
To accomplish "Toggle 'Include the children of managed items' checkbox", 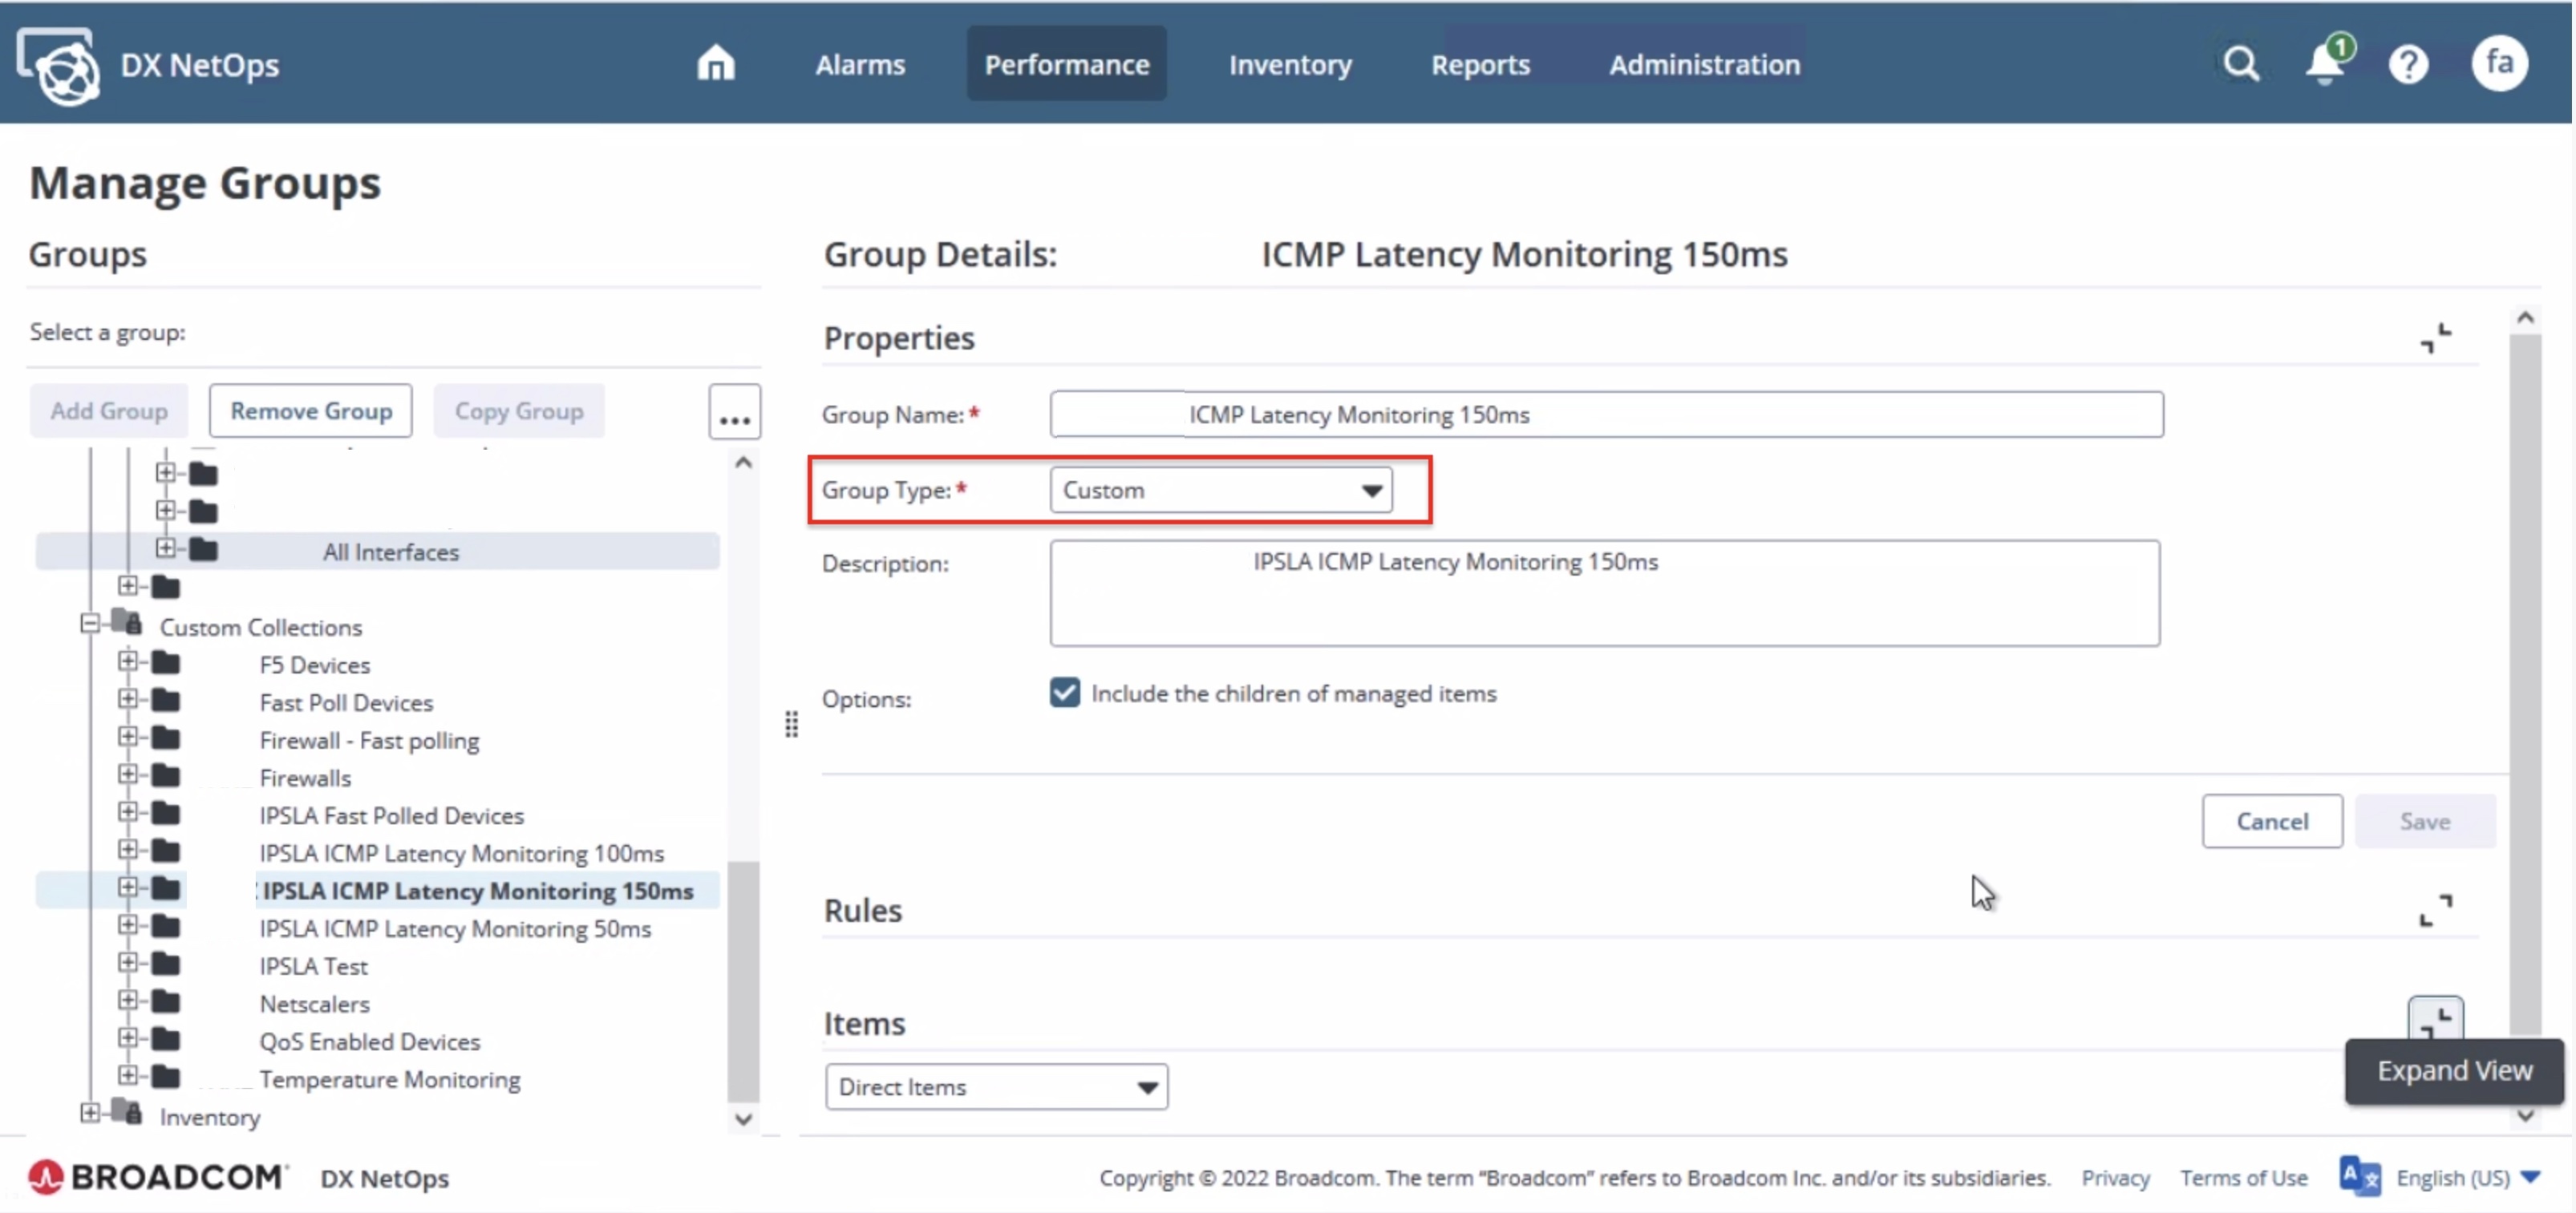I will pos(1065,693).
